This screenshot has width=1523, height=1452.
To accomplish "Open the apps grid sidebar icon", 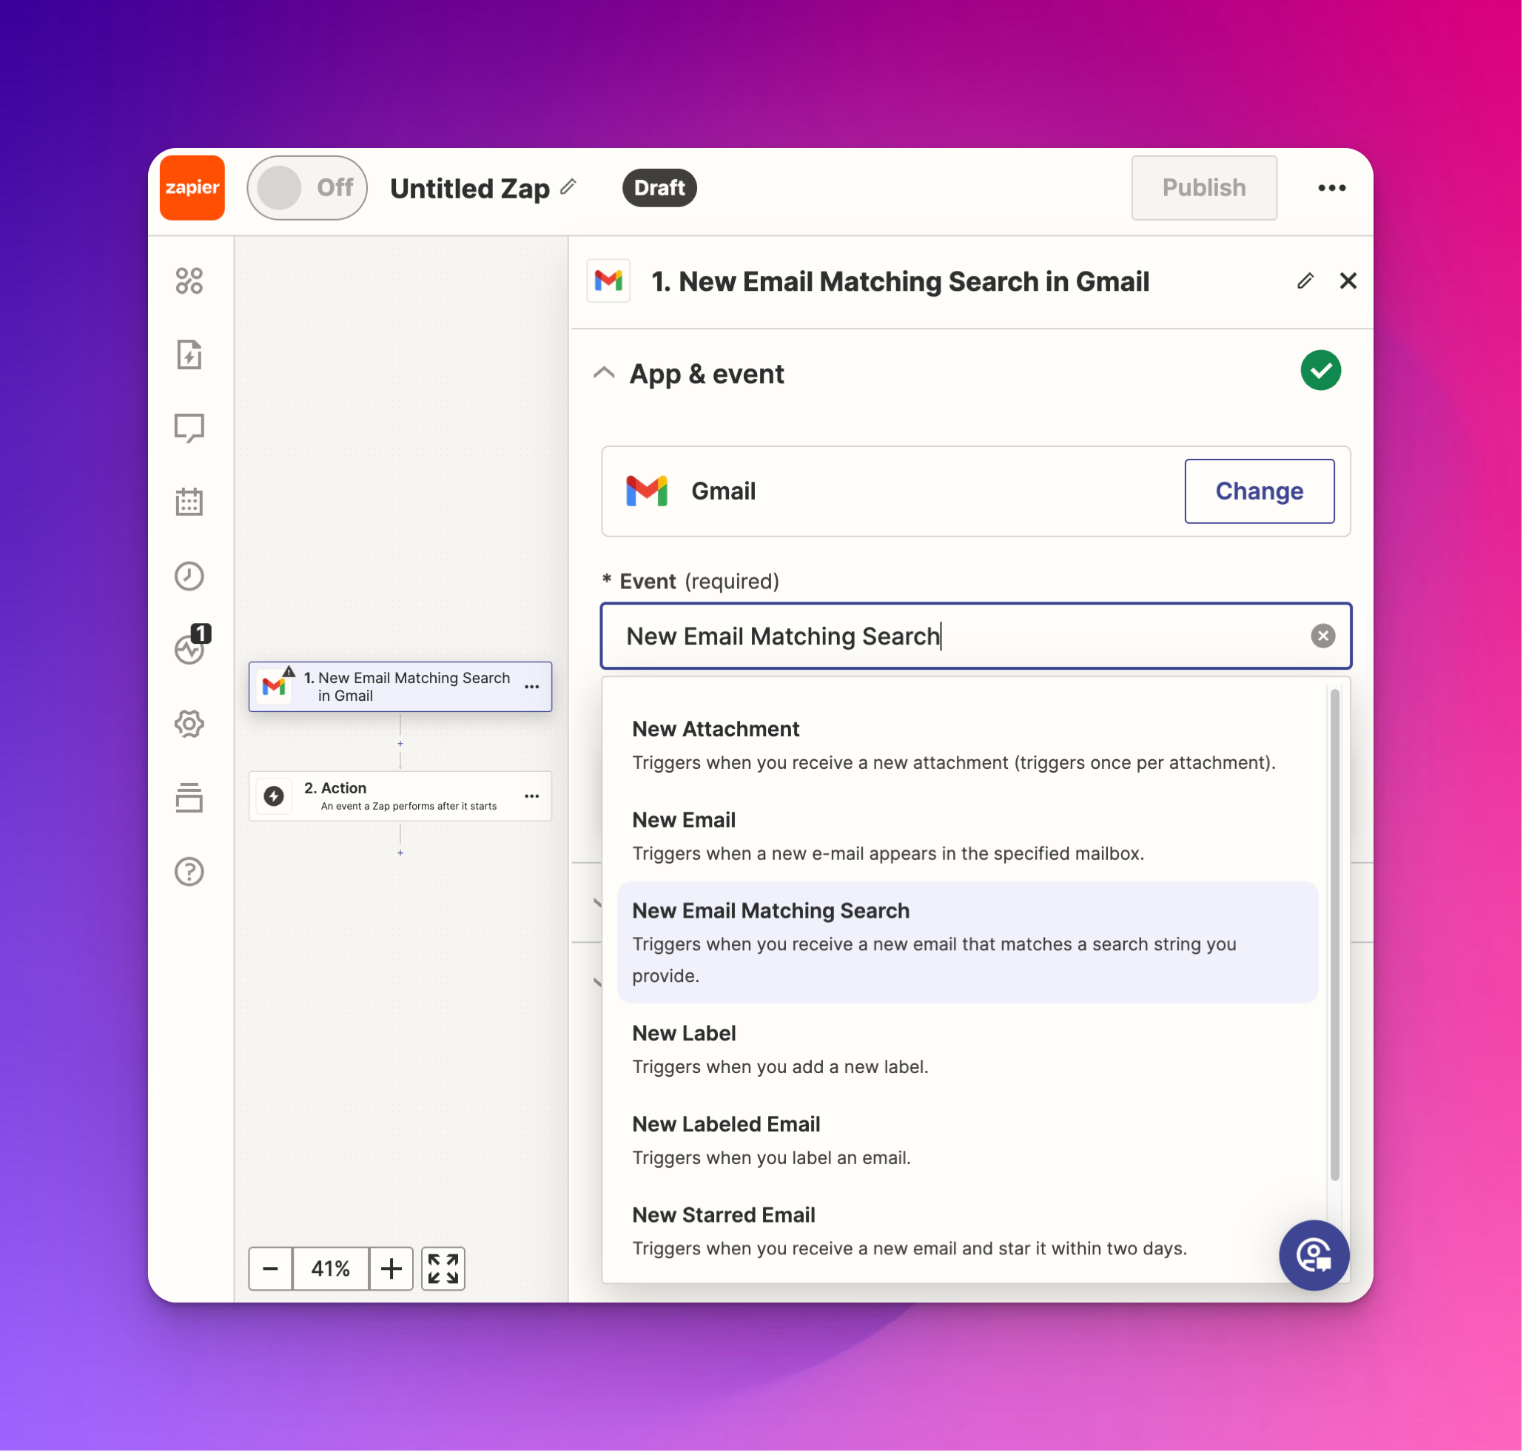I will [189, 281].
